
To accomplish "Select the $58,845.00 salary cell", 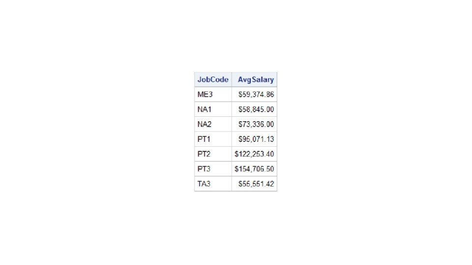I will click(256, 109).
